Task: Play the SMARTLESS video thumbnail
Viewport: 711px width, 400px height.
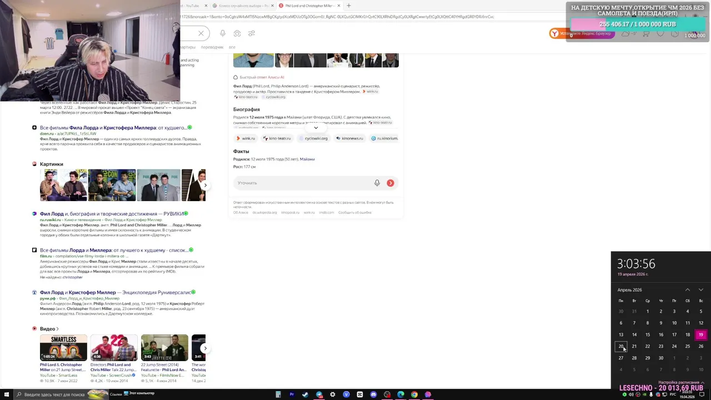Action: 63,348
